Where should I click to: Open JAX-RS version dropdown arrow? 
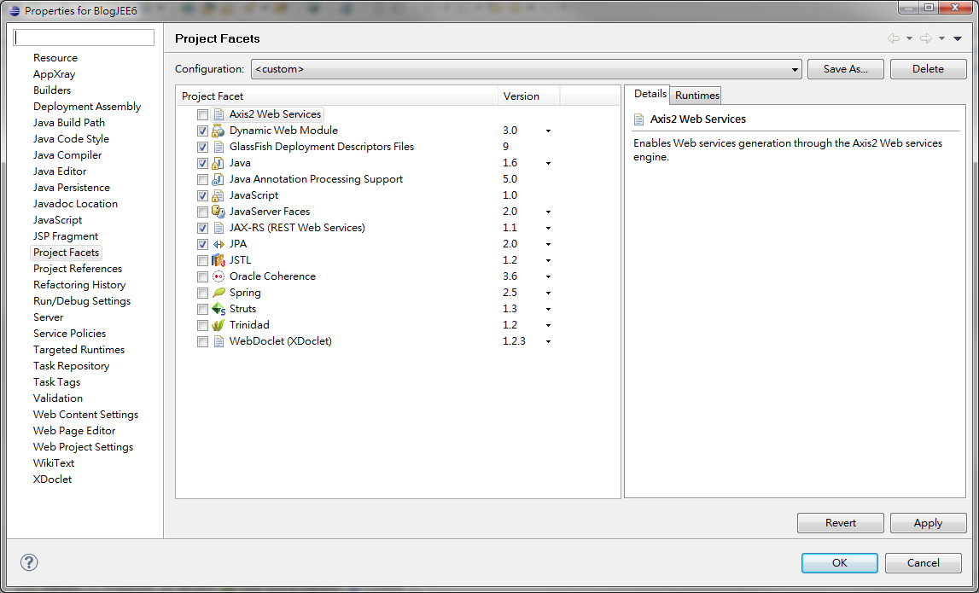coord(548,229)
